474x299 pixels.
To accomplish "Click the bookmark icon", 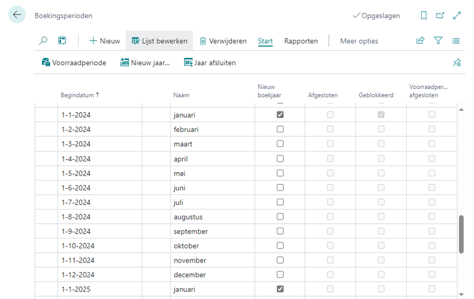I will pyautogui.click(x=424, y=16).
